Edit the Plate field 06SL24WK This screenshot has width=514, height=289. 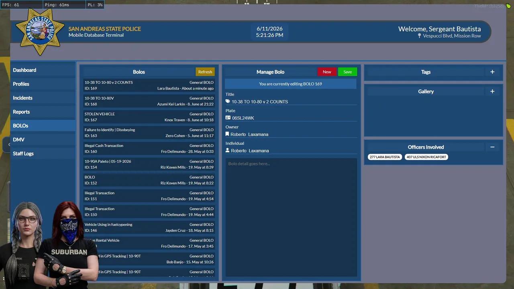[x=291, y=118]
